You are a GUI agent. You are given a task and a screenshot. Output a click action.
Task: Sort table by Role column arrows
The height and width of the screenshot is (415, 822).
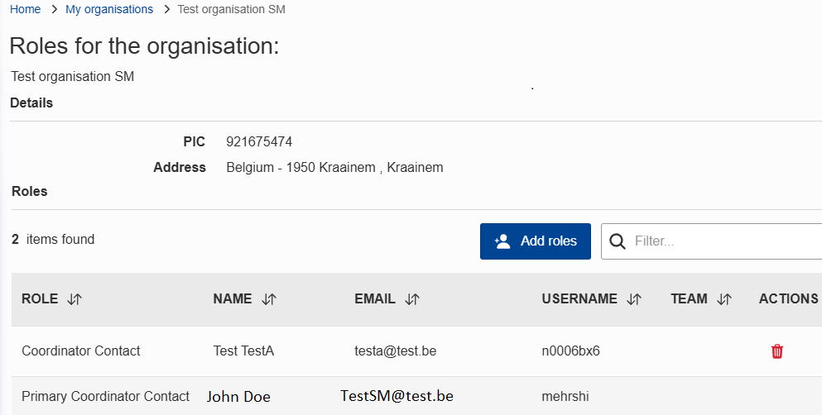[75, 299]
